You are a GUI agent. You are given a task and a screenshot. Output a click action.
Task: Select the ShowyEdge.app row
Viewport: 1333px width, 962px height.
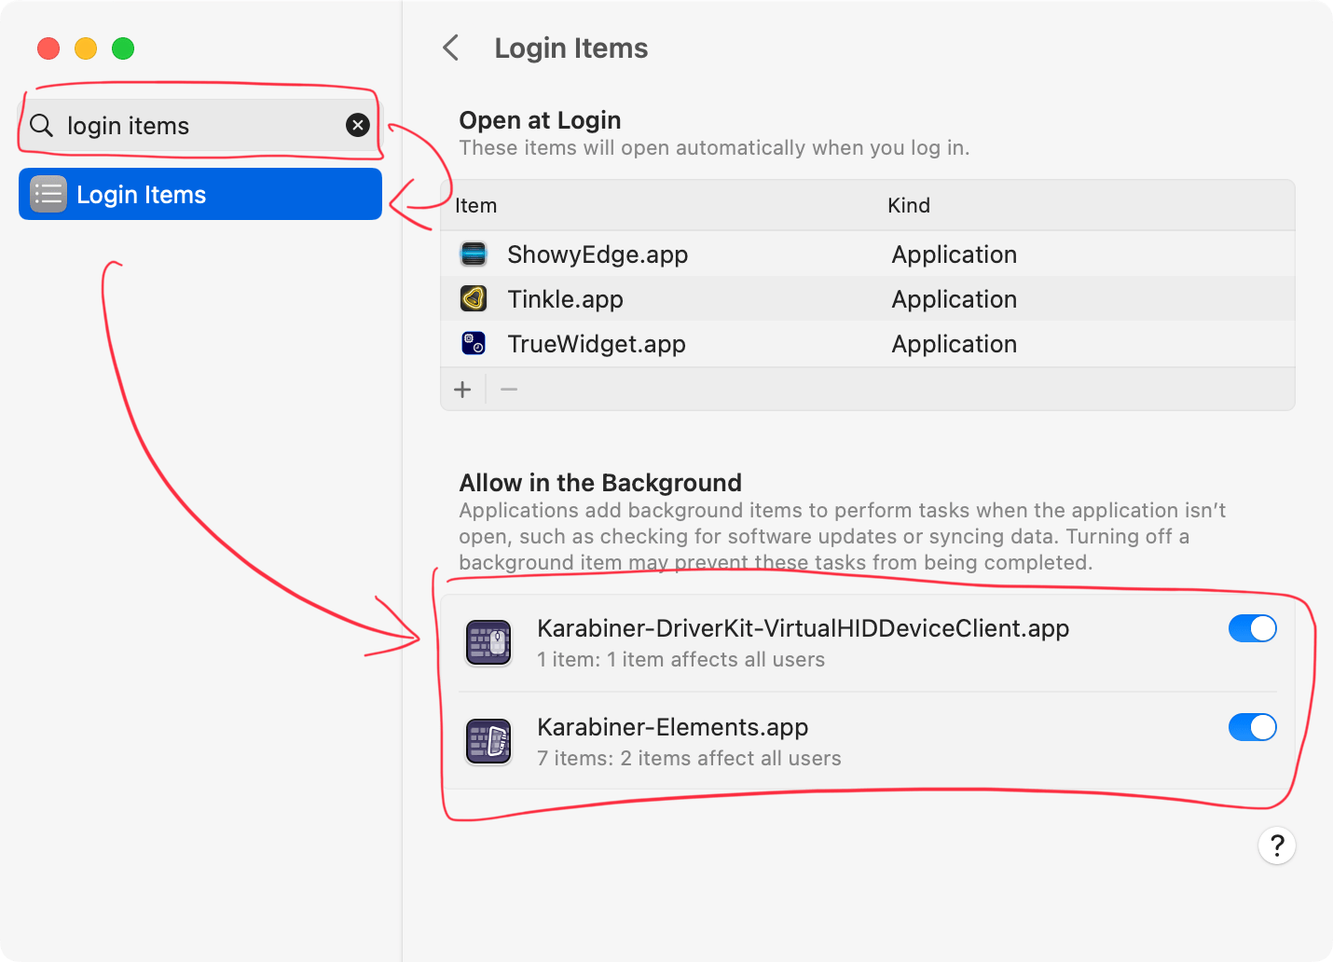(x=868, y=254)
